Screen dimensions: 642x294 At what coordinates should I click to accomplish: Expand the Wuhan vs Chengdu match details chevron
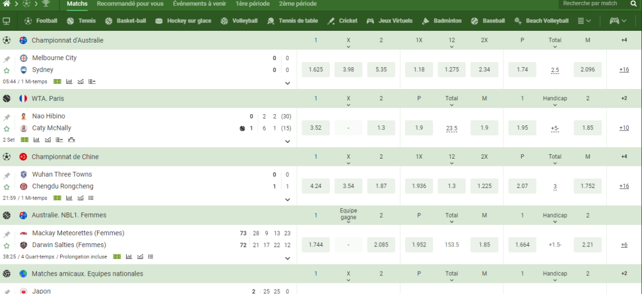coord(287,200)
